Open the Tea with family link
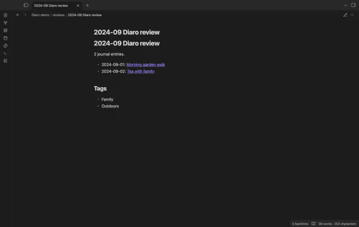Screen dimensions: 359x227 (141, 72)
